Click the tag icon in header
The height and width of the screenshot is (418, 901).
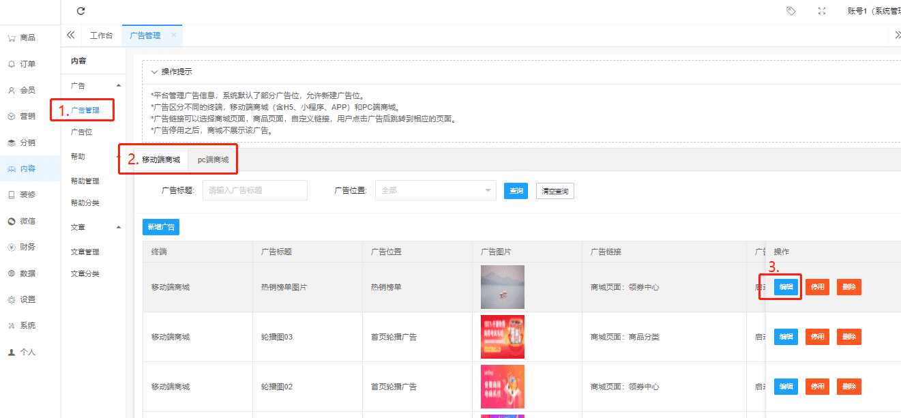click(x=791, y=11)
